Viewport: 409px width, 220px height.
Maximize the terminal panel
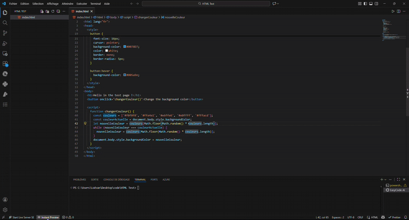pyautogui.click(x=398, y=179)
